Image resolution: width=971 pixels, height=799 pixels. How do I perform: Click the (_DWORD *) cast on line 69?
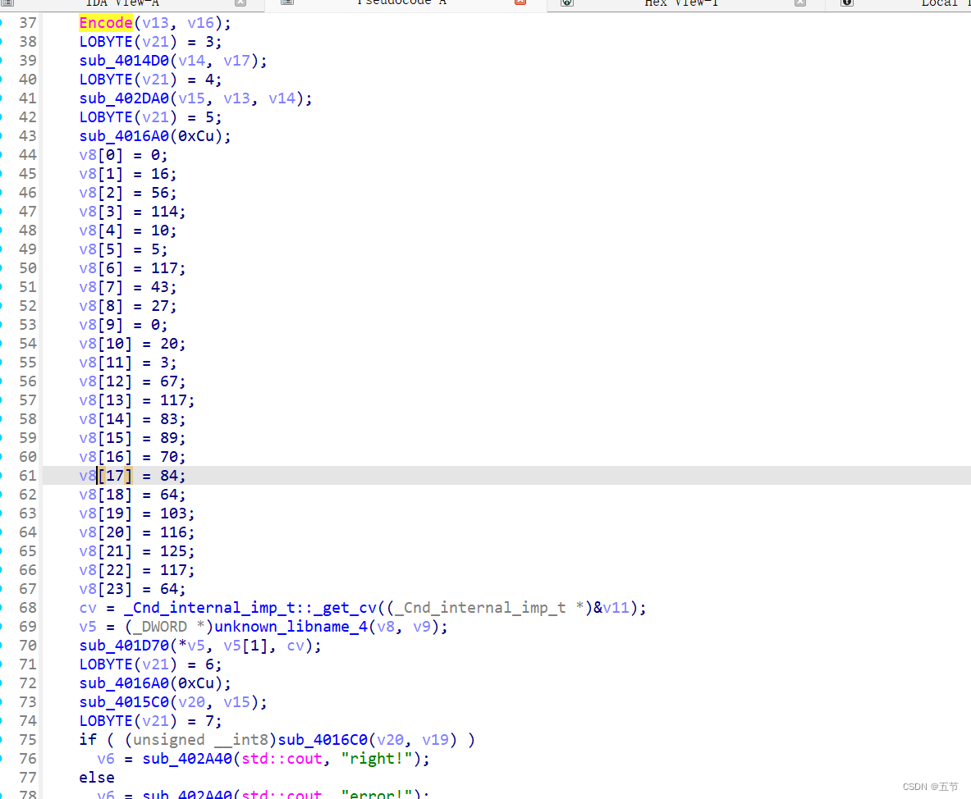click(x=169, y=627)
